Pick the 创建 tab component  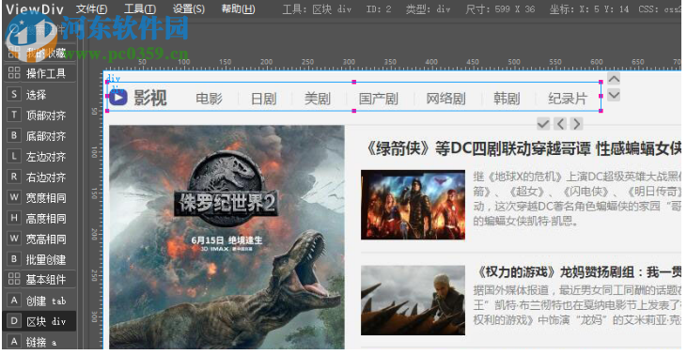tap(39, 301)
